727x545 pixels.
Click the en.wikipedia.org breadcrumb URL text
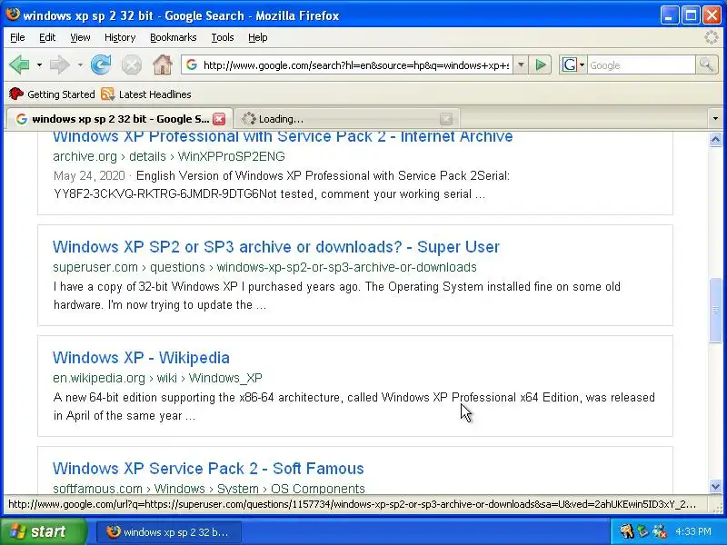point(157,378)
